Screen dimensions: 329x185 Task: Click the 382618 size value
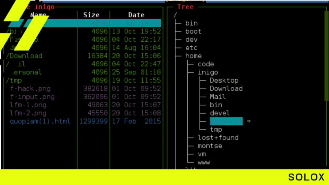[95, 89]
